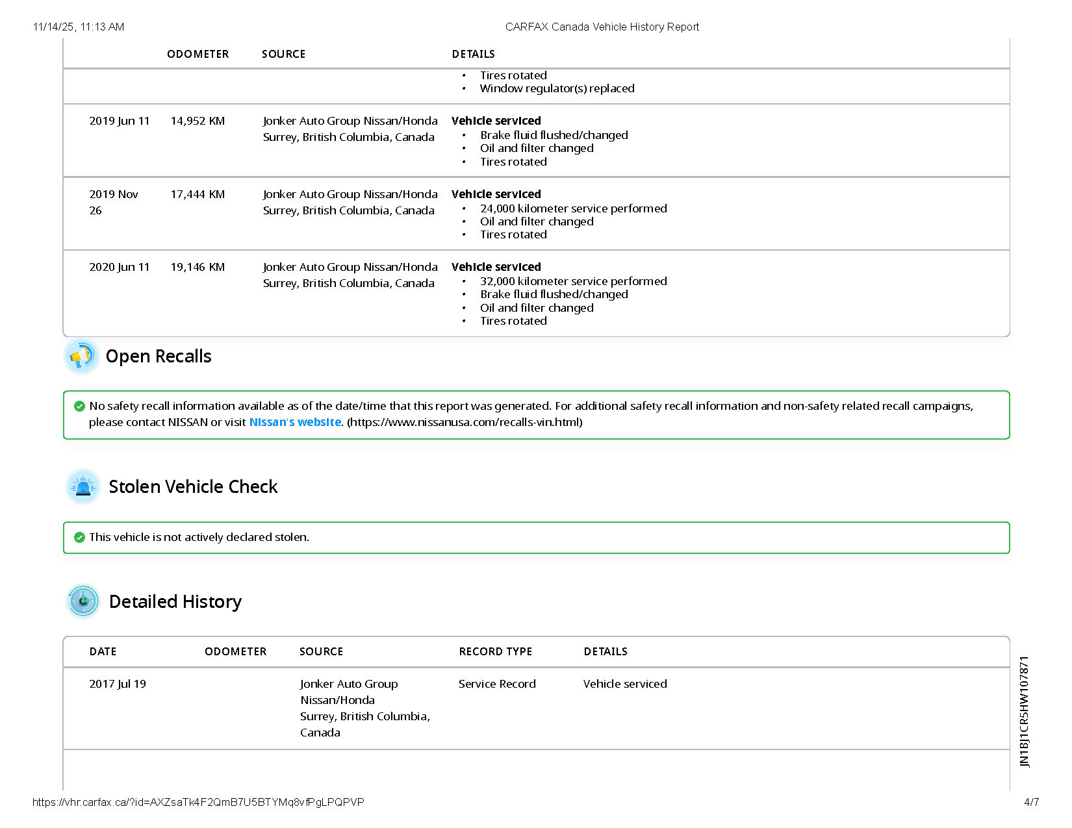Click the vertical VIN text on right margin
The image size is (1072, 828).
[1025, 712]
